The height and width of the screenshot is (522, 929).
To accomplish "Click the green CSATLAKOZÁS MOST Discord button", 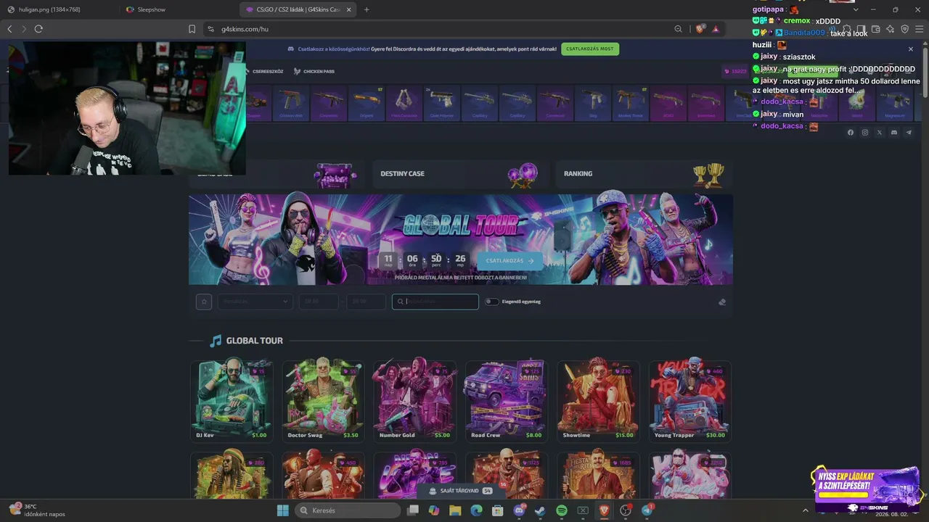I will pyautogui.click(x=590, y=49).
